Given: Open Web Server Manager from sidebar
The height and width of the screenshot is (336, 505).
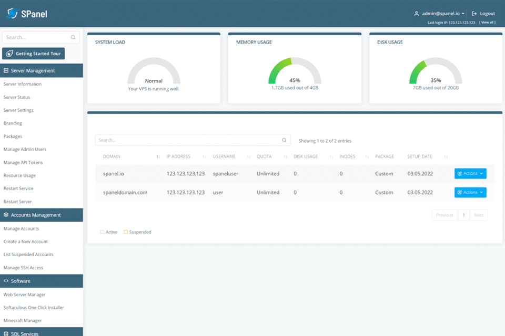Looking at the screenshot, I should 25,295.
